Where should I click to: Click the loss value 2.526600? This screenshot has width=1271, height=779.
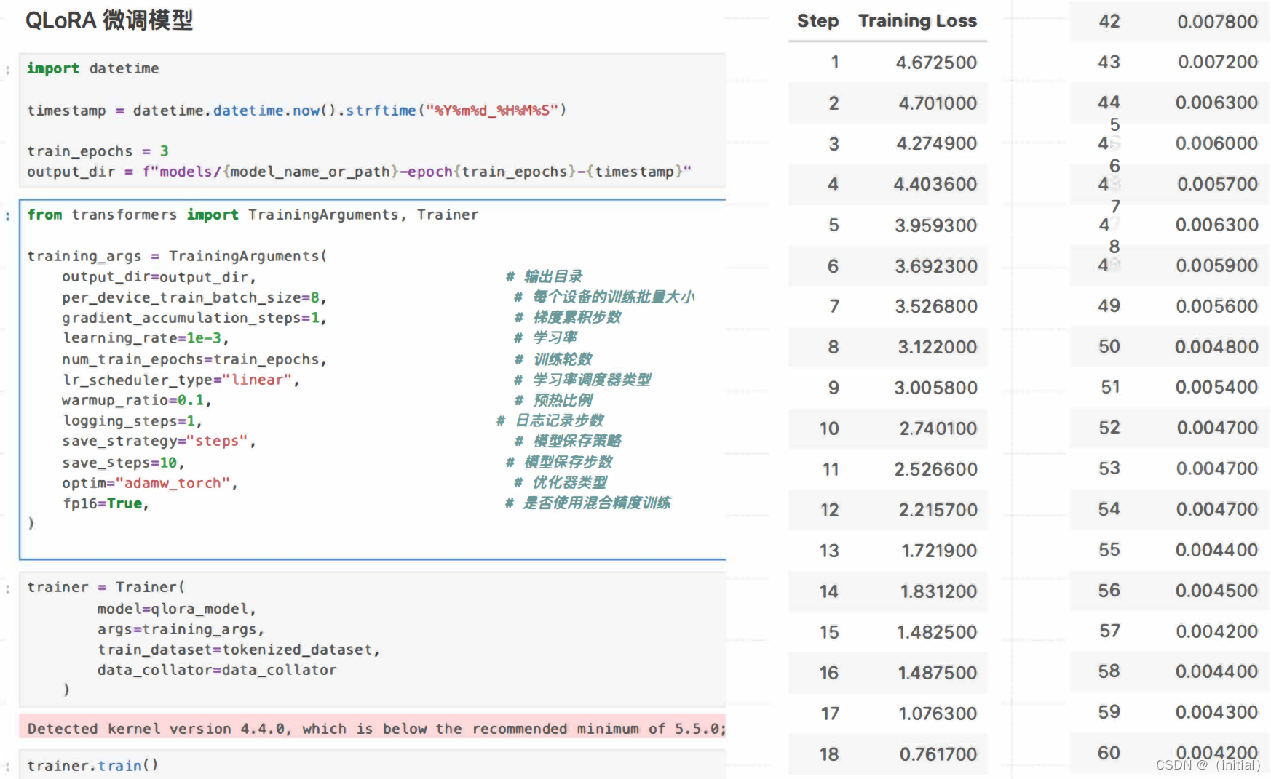936,469
